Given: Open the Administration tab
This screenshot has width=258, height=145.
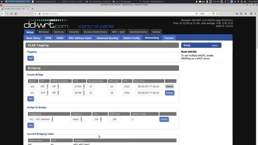Looking at the screenshot, I should pos(138,32).
